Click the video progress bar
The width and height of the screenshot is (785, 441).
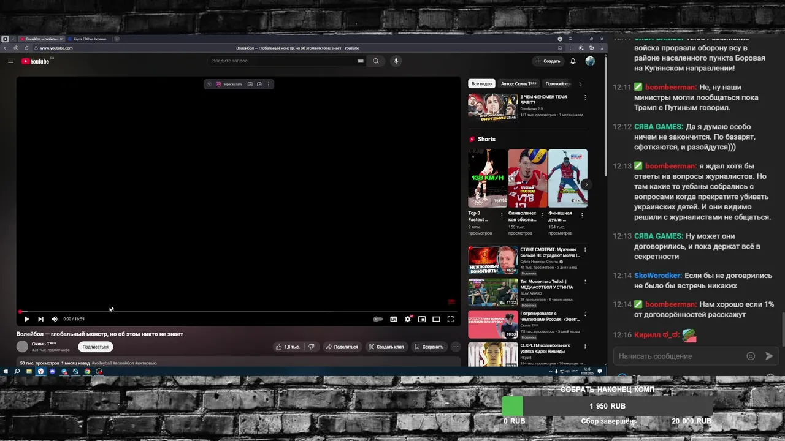238,312
